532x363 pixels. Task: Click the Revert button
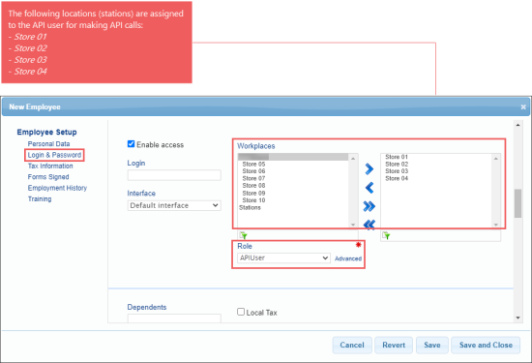394,345
